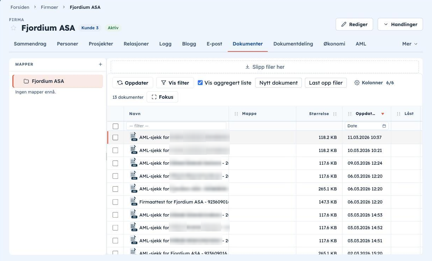Click Last opp filer
Screen dimensions: 432x261
[x=326, y=83]
